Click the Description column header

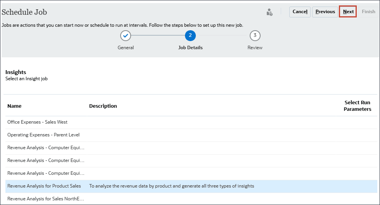tap(103, 106)
